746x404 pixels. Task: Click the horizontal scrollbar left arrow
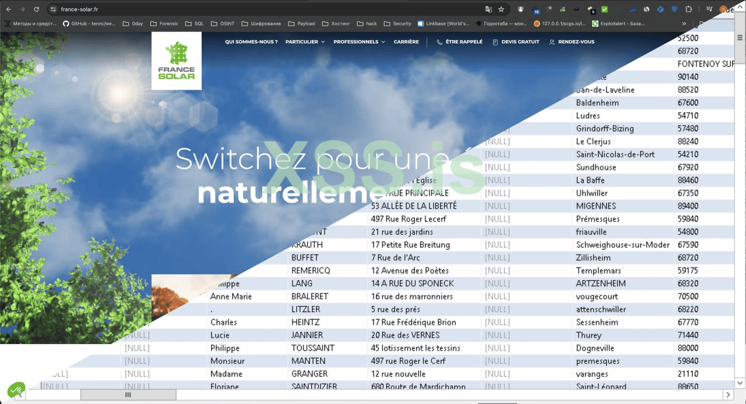tap(21, 395)
